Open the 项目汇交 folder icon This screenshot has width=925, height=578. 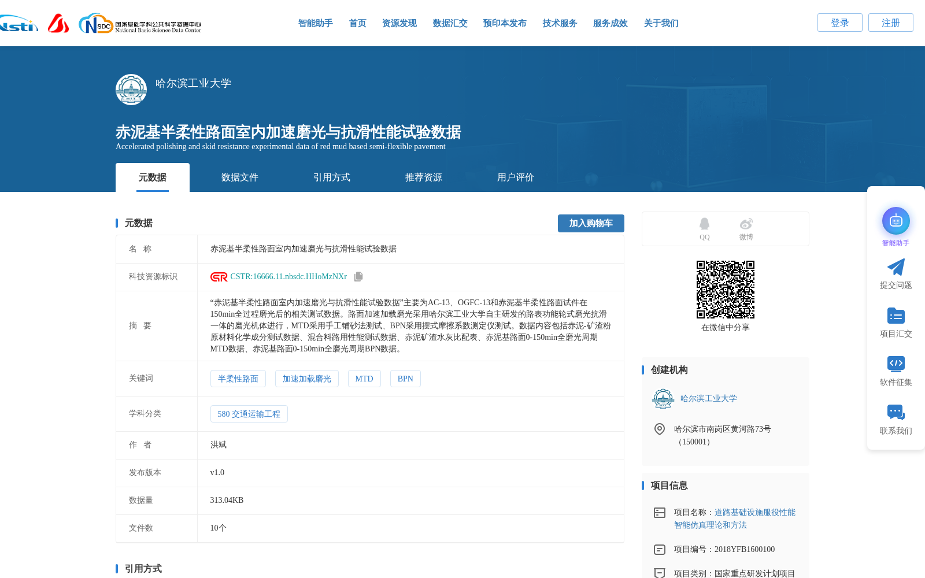point(896,316)
